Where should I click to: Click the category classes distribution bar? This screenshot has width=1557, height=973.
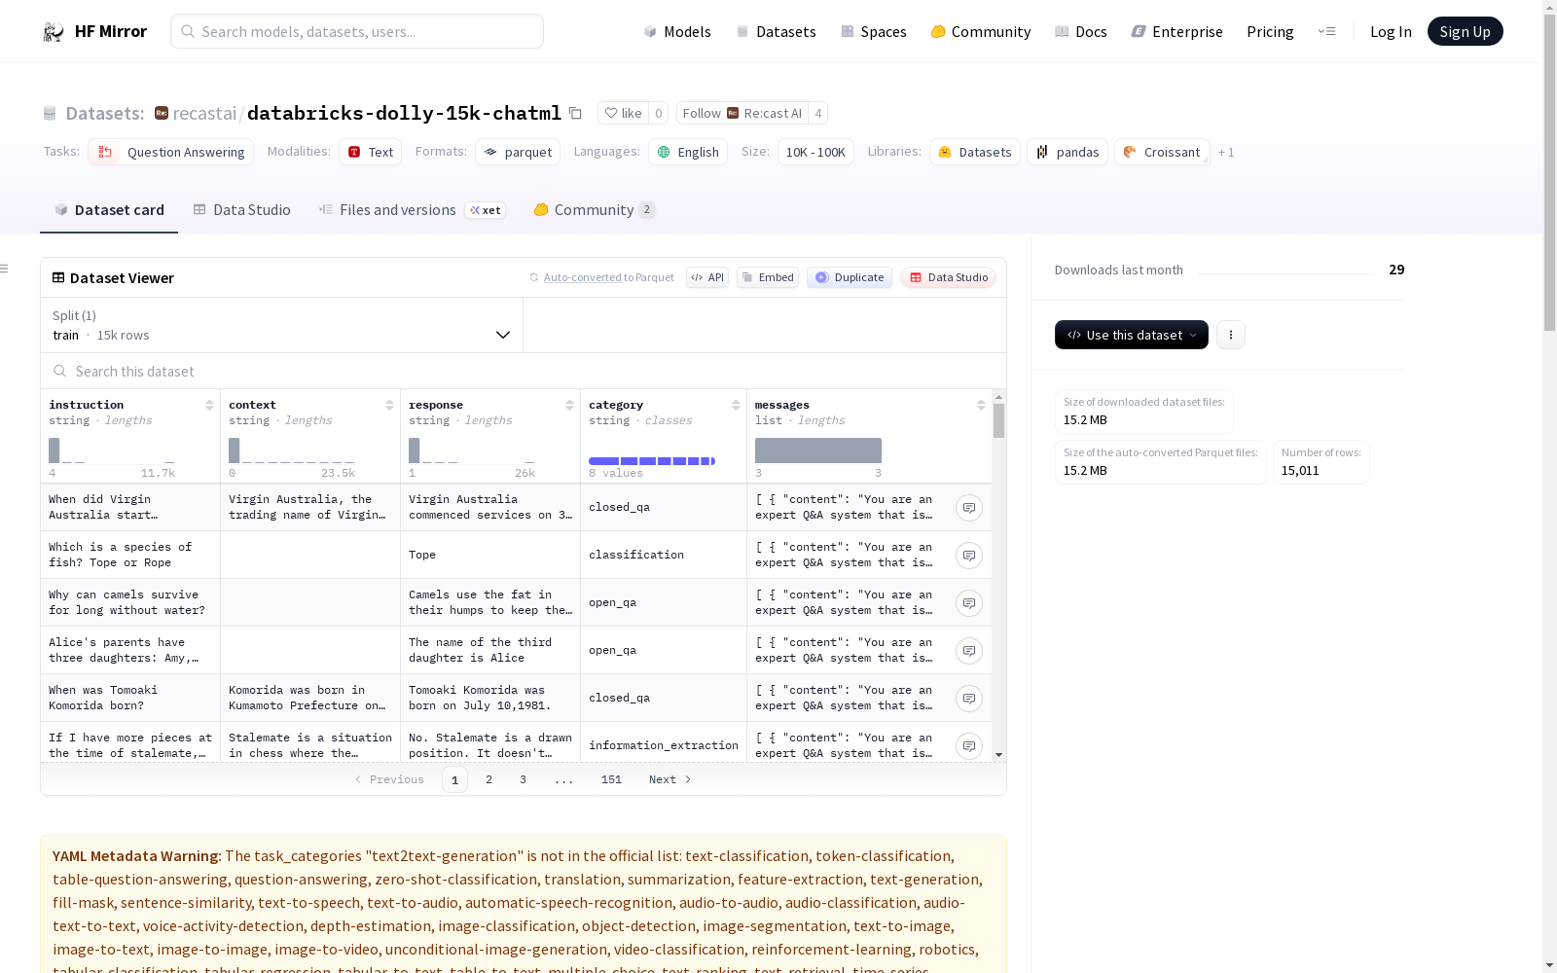click(652, 461)
